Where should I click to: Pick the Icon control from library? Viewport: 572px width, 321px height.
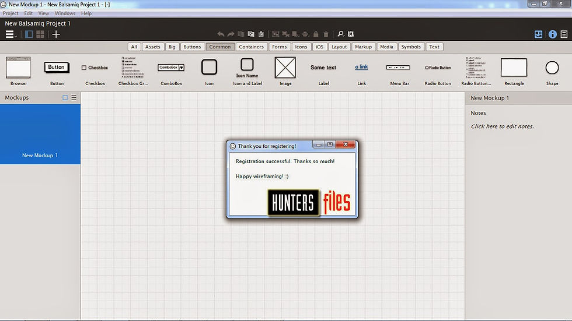coord(209,71)
